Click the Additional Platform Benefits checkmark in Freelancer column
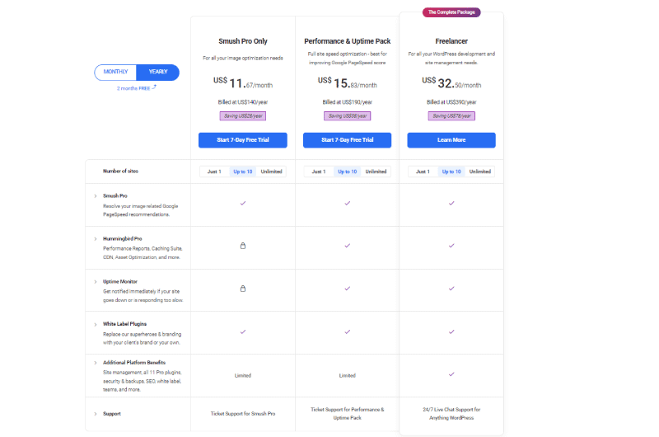This screenshot has height=437, width=659. tap(451, 374)
